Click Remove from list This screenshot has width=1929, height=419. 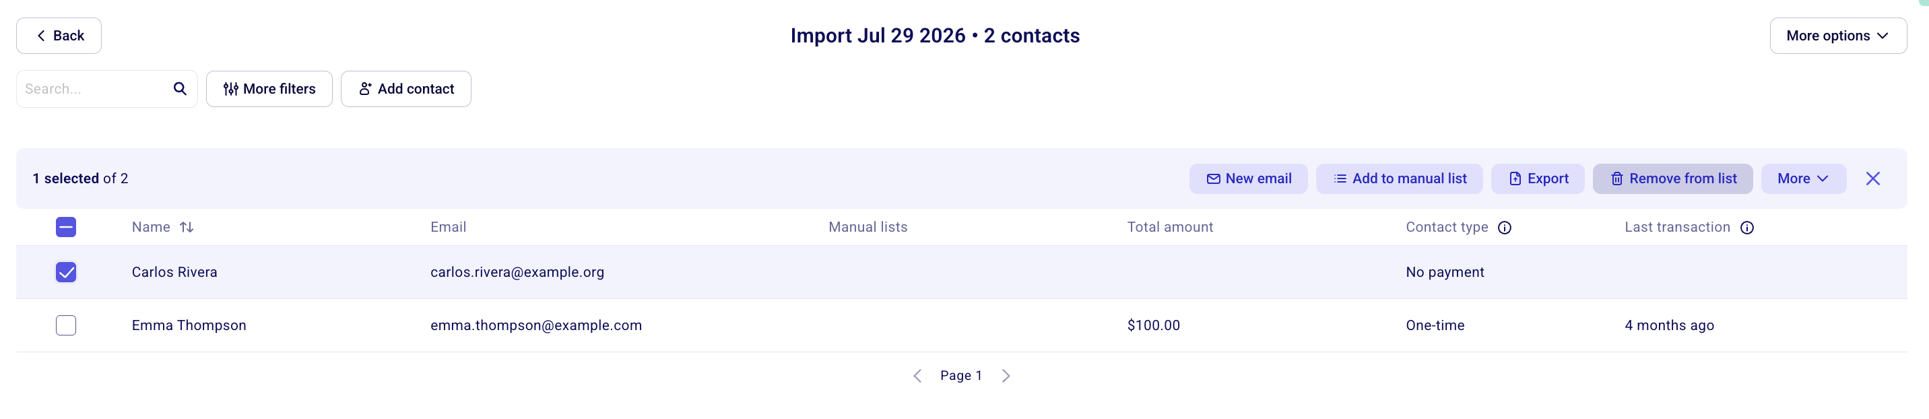(x=1672, y=179)
